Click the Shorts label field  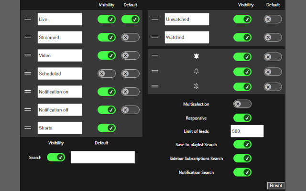coord(60,128)
